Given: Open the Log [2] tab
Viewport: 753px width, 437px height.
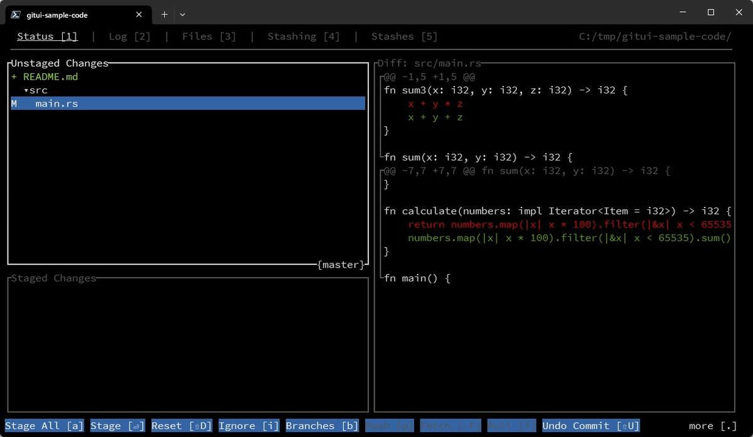Looking at the screenshot, I should [x=130, y=36].
